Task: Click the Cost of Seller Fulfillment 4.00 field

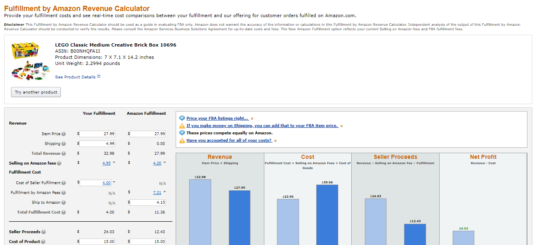Action: [96, 183]
